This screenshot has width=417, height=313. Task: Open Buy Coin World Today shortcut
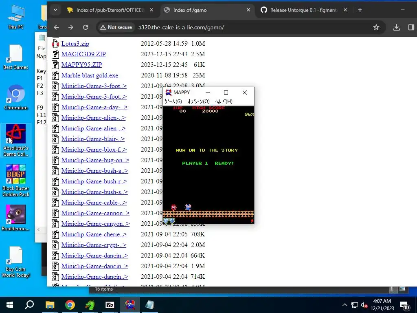[x=16, y=262]
